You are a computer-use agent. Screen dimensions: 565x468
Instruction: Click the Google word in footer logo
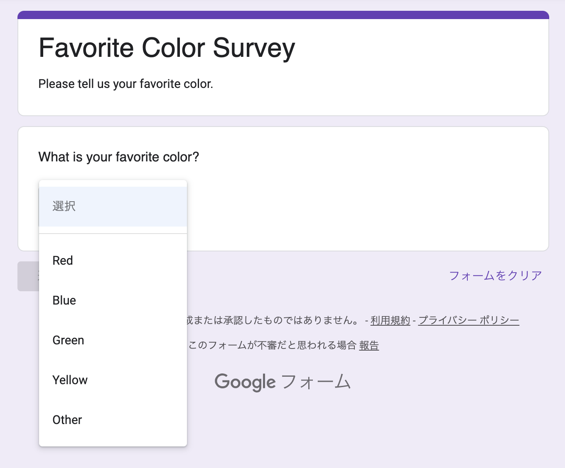click(245, 382)
